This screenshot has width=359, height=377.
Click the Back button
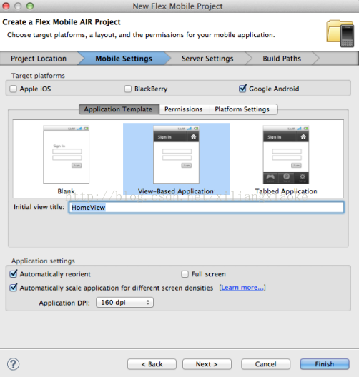coord(152,364)
